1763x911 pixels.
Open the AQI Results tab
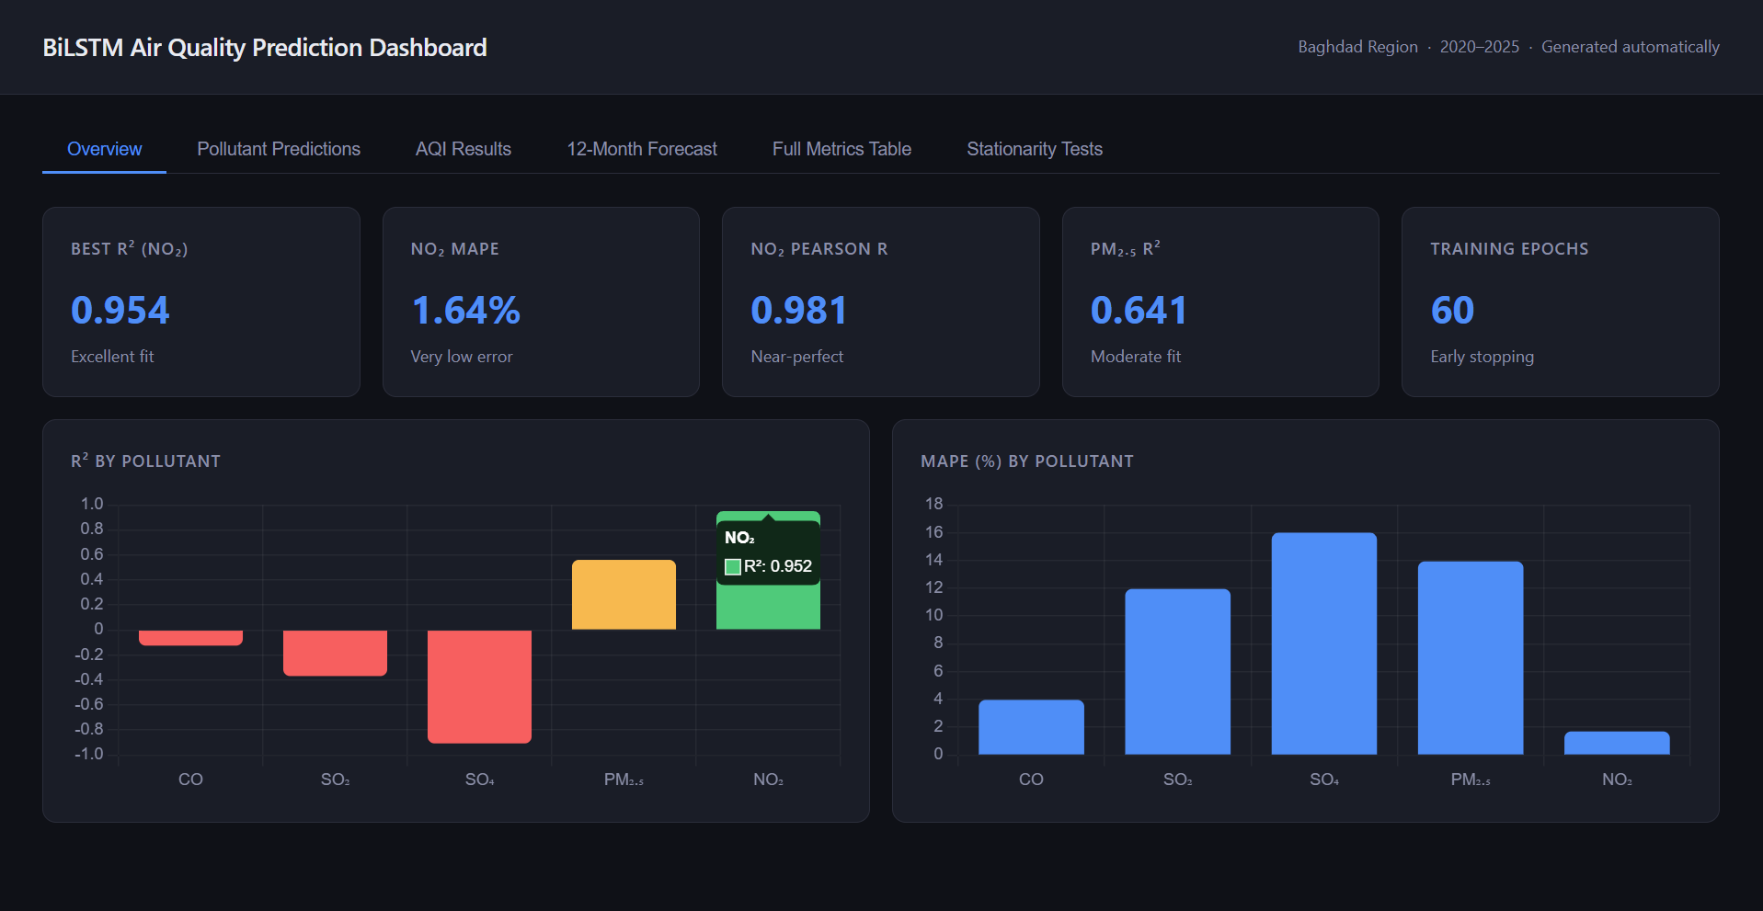coord(464,149)
